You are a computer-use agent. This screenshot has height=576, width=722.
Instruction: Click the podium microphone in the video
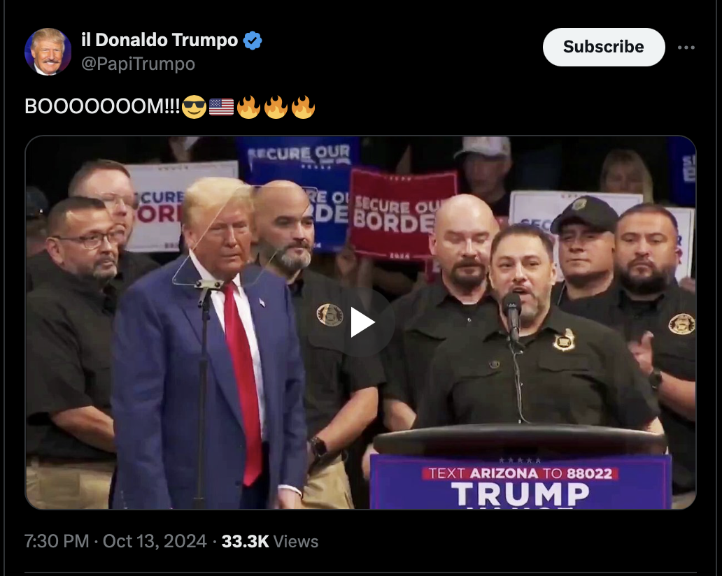point(511,313)
